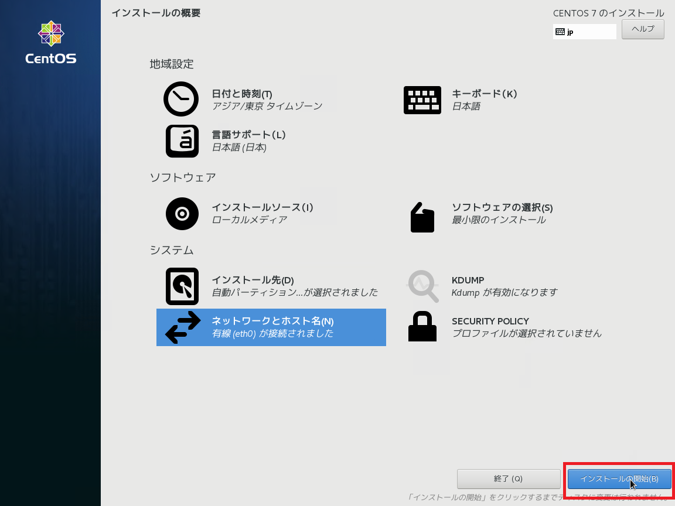Select the KDUMP label
675x506 pixels.
coord(468,280)
